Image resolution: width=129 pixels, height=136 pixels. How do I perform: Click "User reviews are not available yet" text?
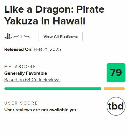[x=40, y=110]
